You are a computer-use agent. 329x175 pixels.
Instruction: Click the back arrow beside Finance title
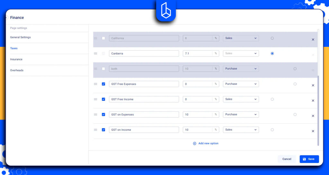[7, 18]
